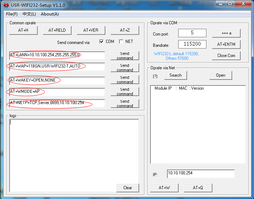
Task: Send the AT+LANN command
Action: (x=125, y=56)
